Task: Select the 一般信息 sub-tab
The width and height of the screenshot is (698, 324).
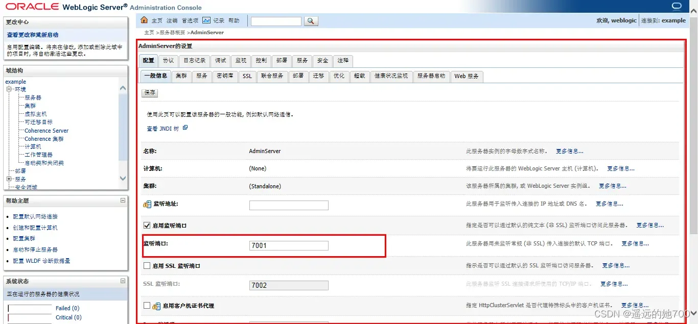Action: pos(155,76)
